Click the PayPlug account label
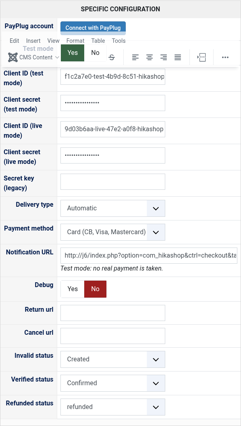241x426 pixels. pos(29,26)
